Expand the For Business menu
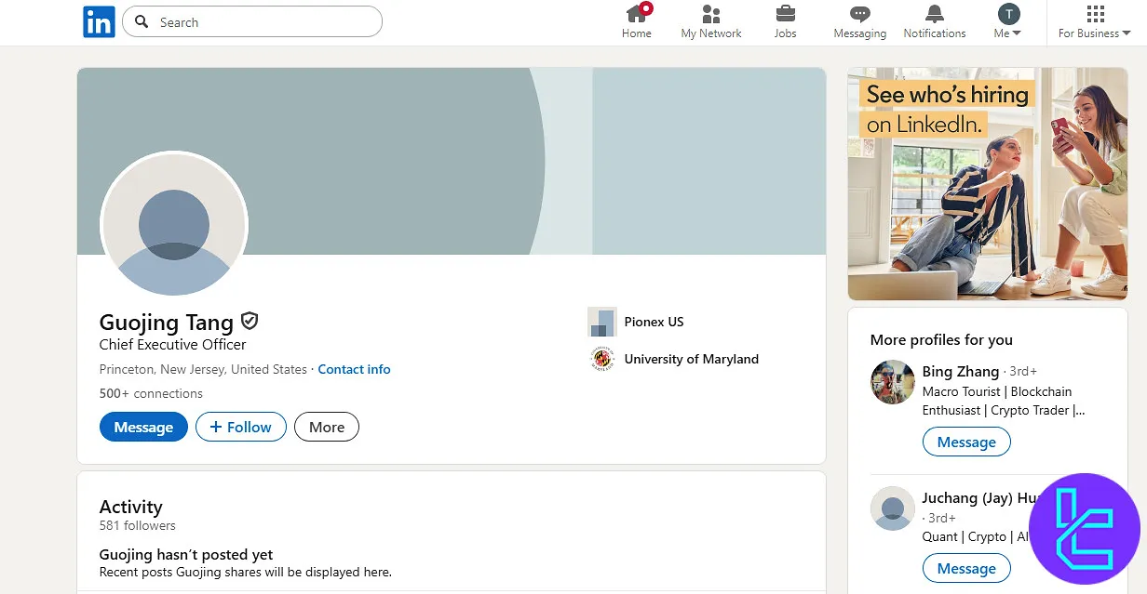The width and height of the screenshot is (1147, 594). click(x=1095, y=21)
